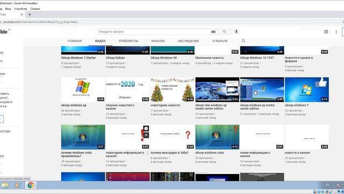Play обзор windows 7 thumbnail
Screen dimensions: 344x194
307,89
